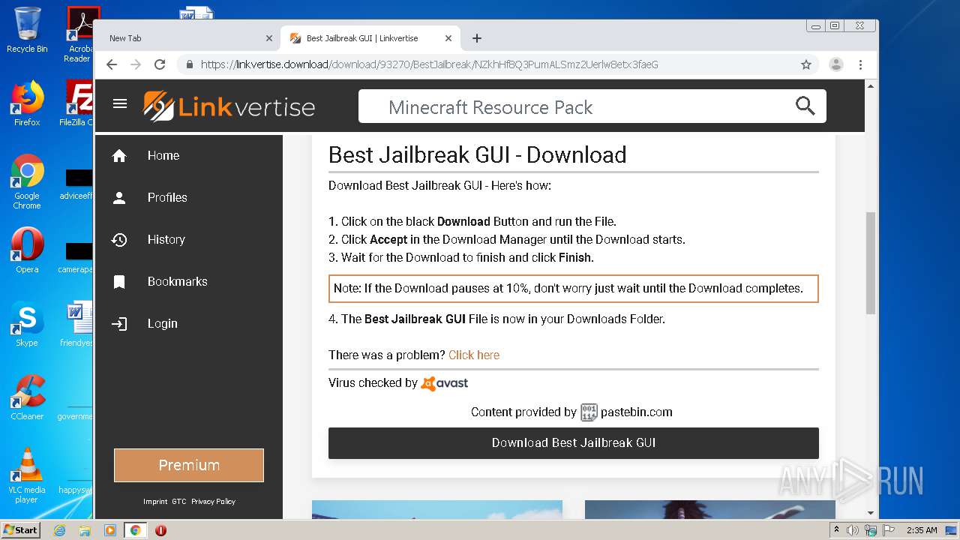Screen dimensions: 960x540
Task: Click the Chrome taskbar button
Action: 135,530
